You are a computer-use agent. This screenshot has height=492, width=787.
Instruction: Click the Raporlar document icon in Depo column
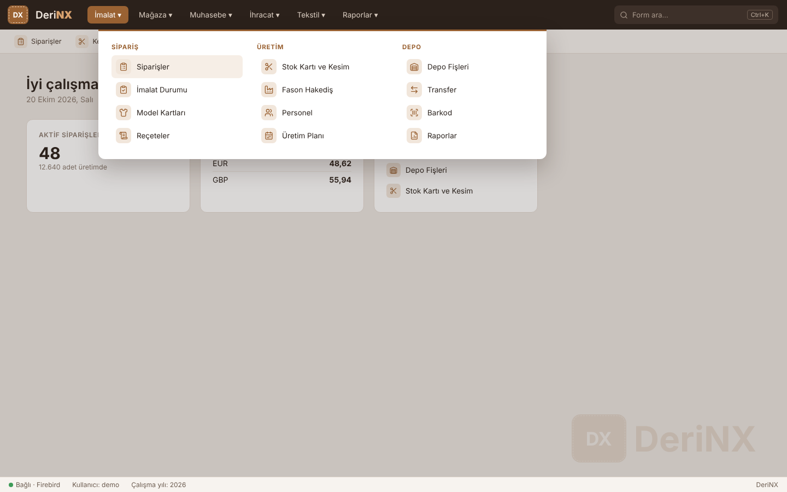[x=414, y=136]
